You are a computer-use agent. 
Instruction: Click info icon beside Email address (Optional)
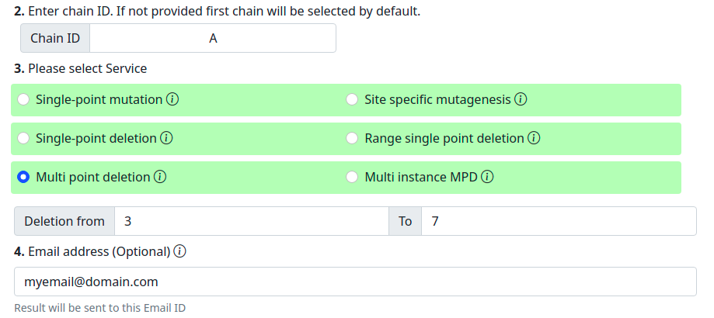click(180, 251)
